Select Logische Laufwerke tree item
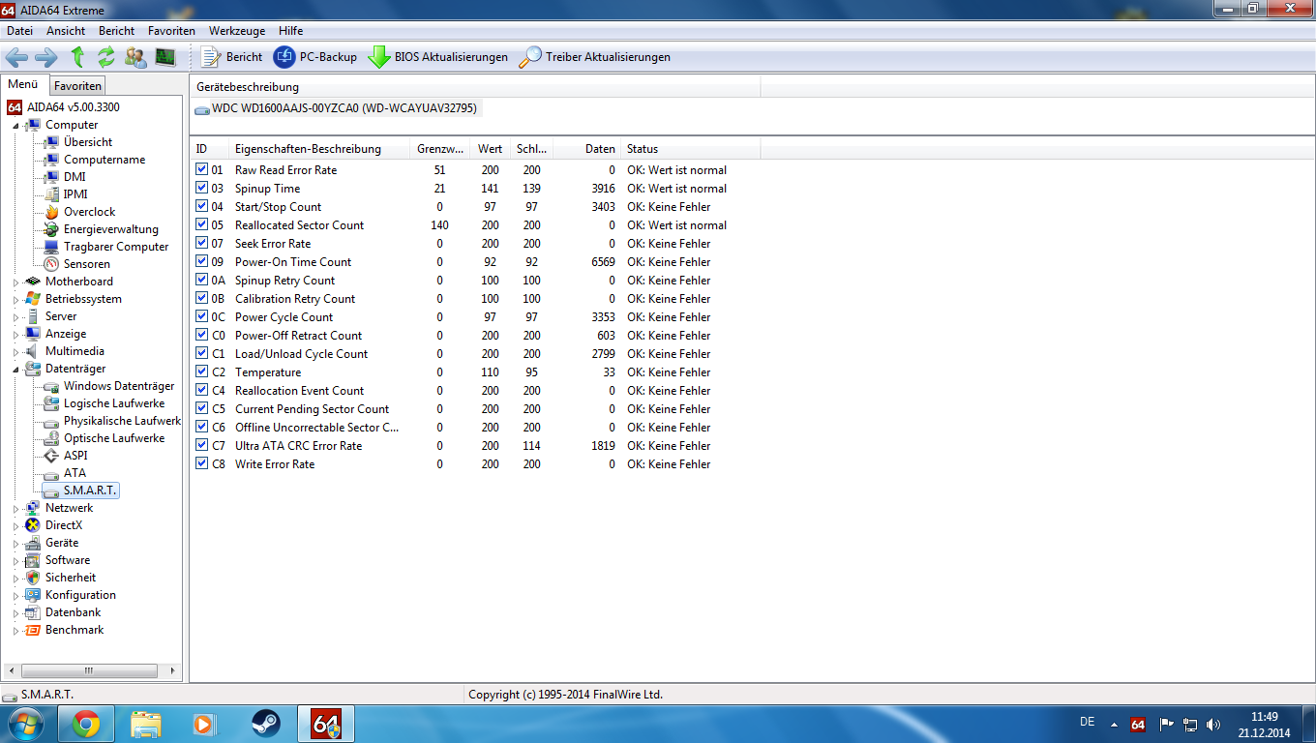The width and height of the screenshot is (1316, 743). click(113, 403)
